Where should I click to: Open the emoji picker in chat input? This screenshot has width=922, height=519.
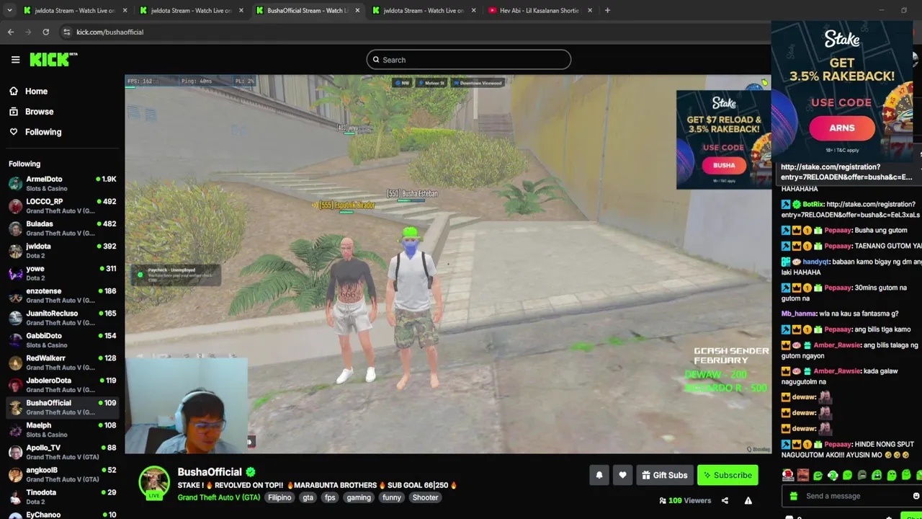(x=916, y=496)
